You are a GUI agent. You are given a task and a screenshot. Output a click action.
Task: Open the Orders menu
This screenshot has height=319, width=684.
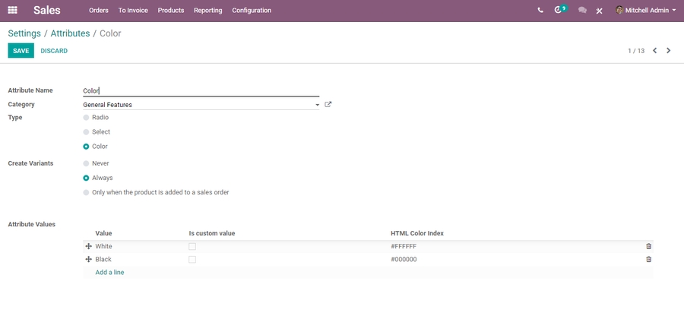pos(98,11)
